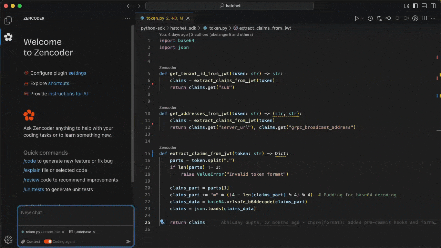
Task: Click the hatchet command center search box
Action: point(229,6)
